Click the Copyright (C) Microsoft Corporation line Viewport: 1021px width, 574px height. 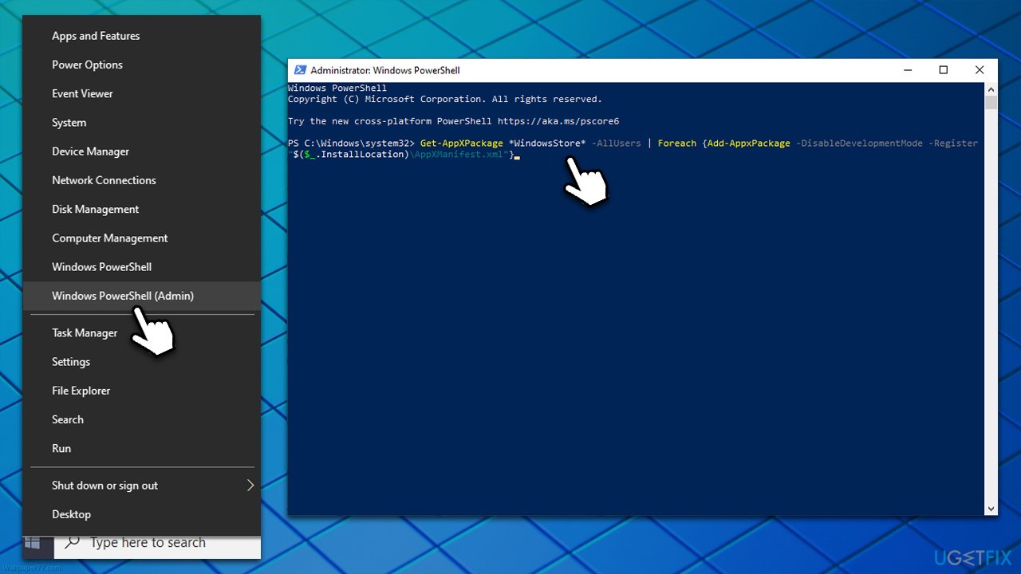coord(445,99)
